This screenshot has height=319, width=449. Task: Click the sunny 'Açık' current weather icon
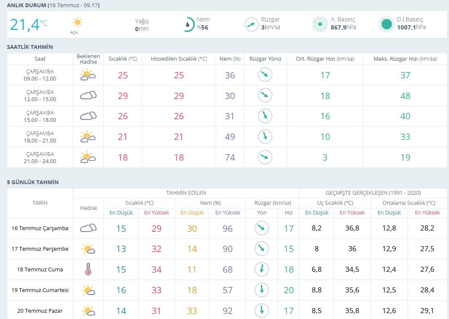pos(77,23)
